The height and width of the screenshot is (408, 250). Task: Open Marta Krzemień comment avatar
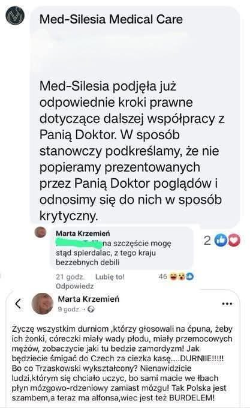(40, 232)
